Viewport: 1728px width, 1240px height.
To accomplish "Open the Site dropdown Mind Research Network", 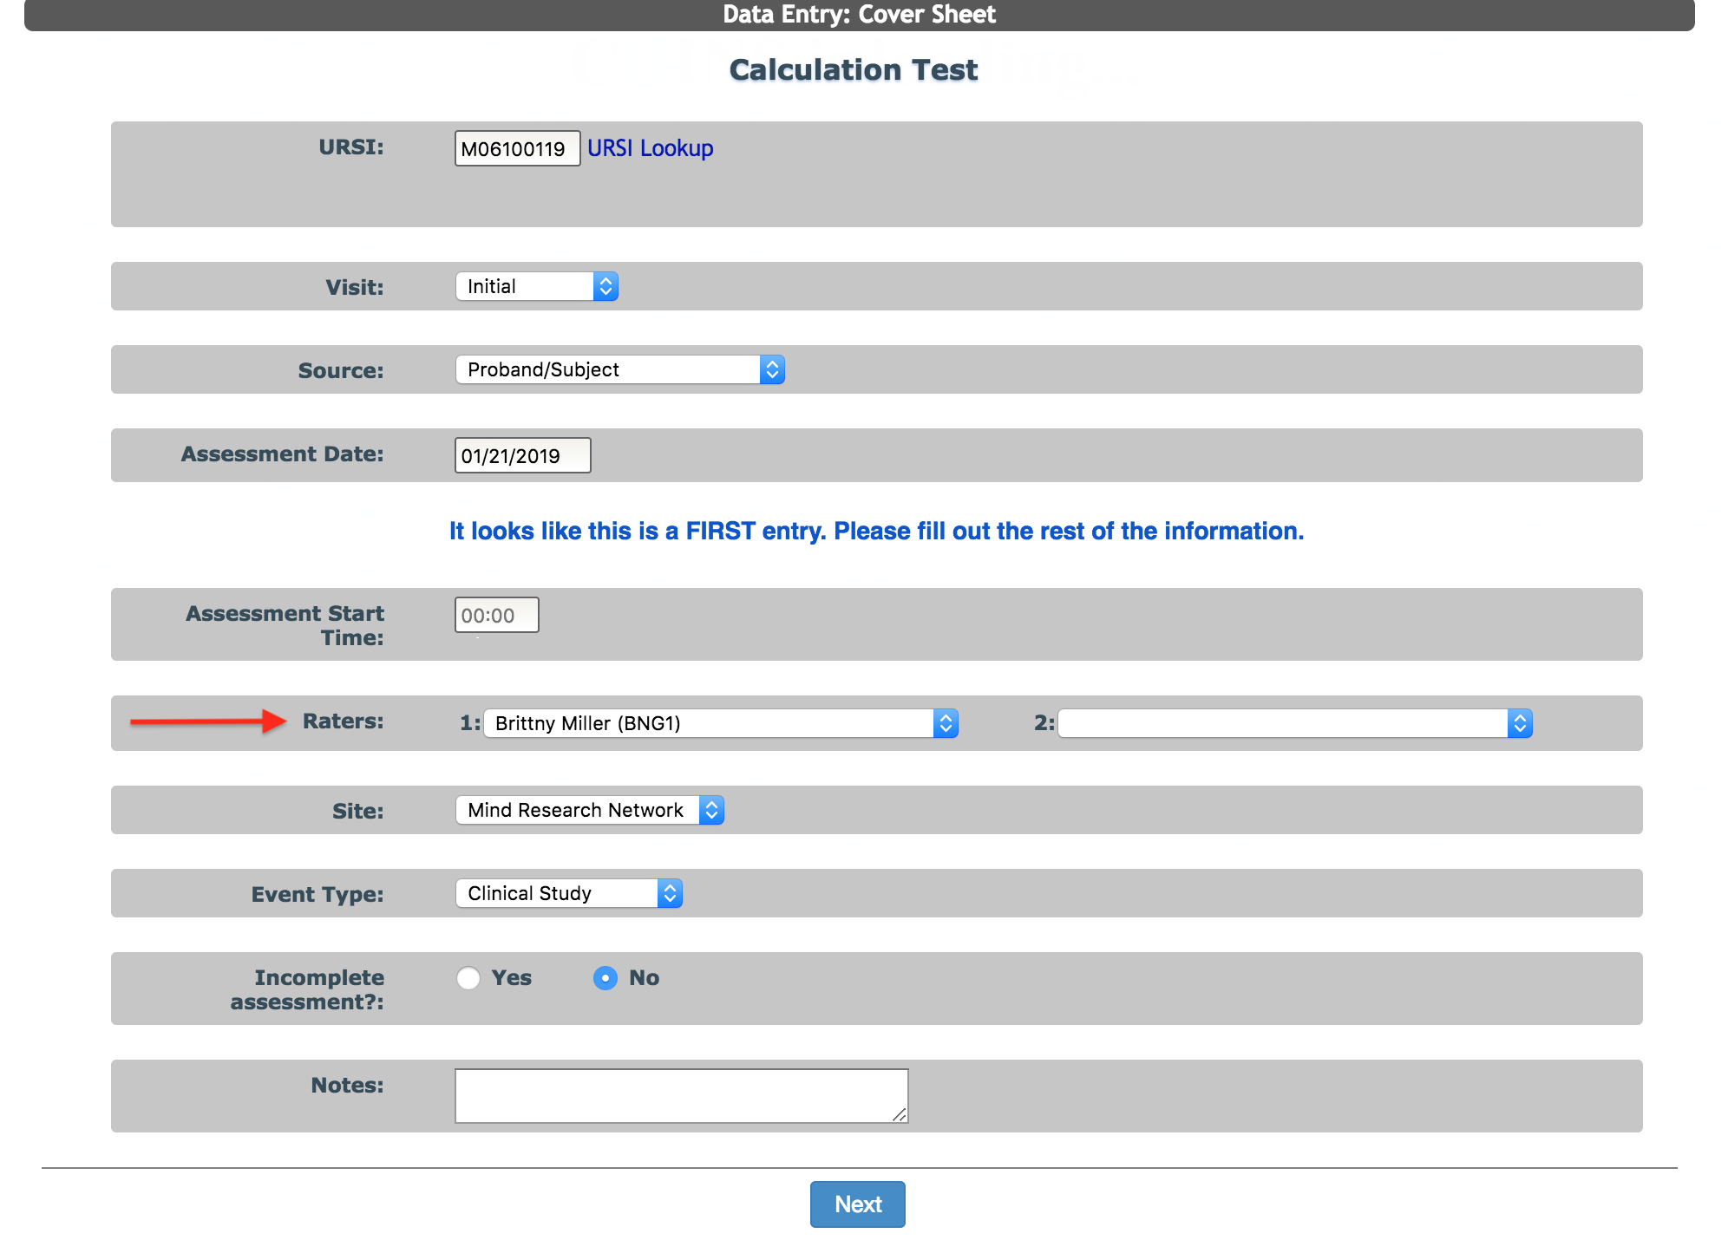I will (x=578, y=810).
